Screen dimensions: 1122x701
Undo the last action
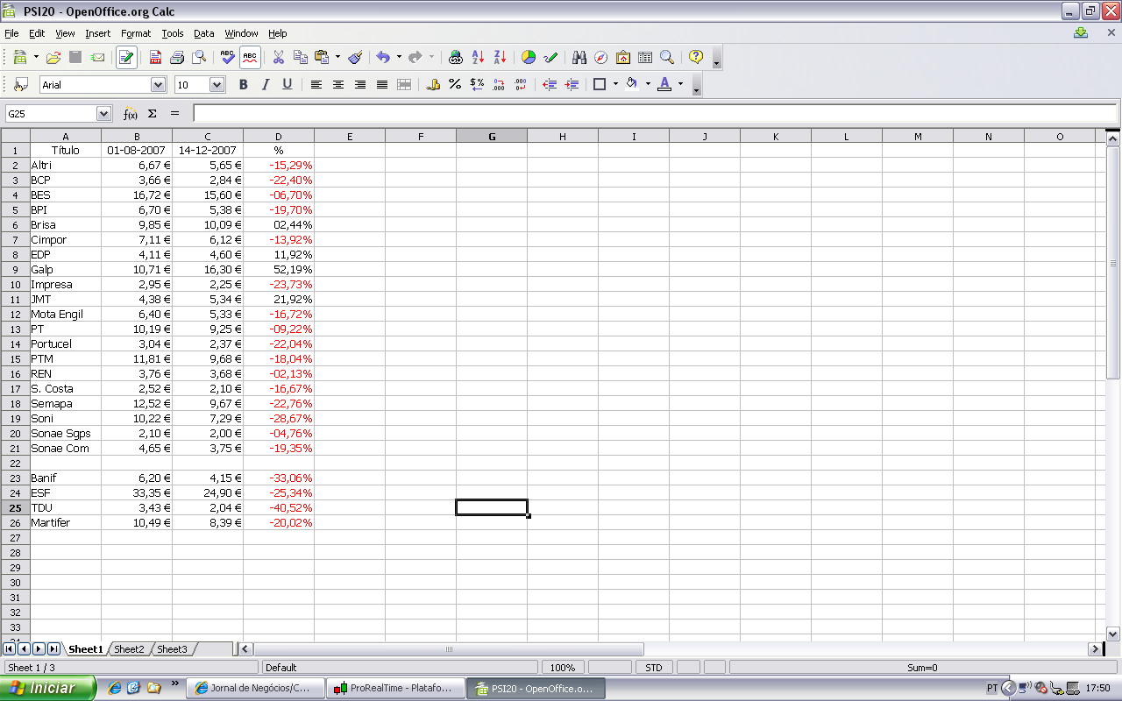tap(383, 58)
